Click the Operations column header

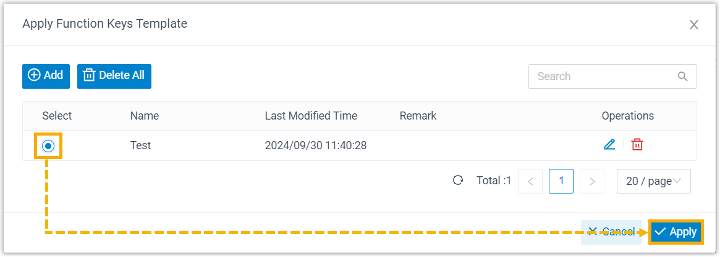[627, 116]
